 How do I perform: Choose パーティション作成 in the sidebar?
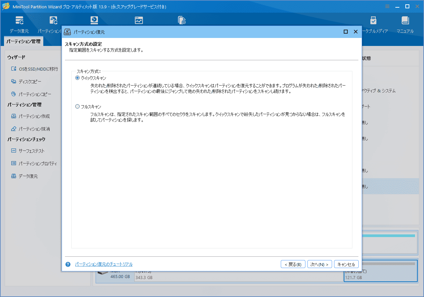(x=30, y=116)
